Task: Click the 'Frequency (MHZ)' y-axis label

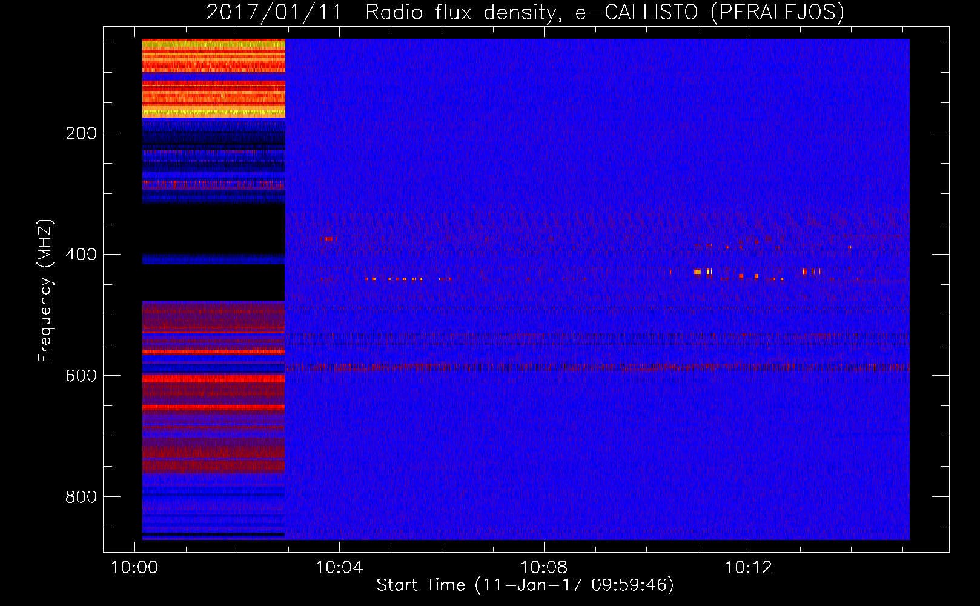Action: click(45, 290)
